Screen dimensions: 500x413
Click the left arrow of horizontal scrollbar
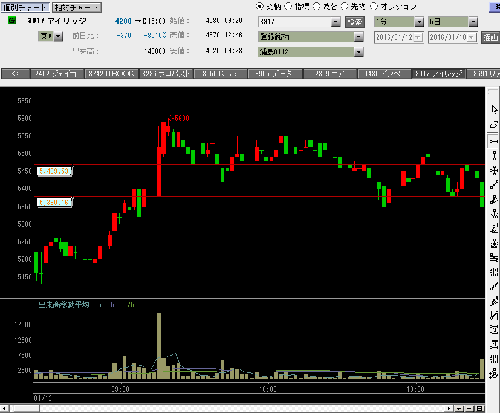tap(4, 409)
